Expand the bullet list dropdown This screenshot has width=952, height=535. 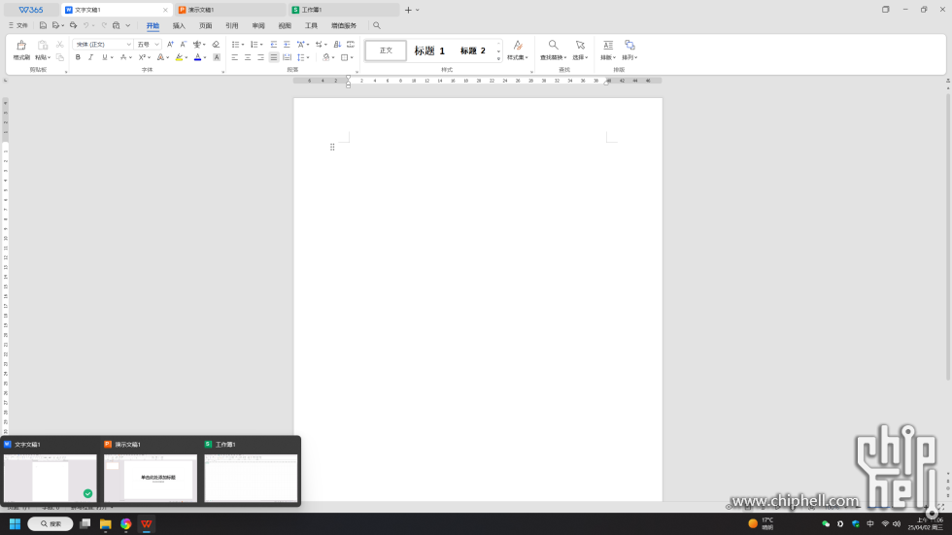(x=243, y=45)
